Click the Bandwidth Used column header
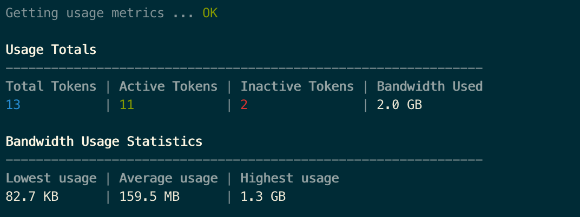This screenshot has width=580, height=217. [x=430, y=86]
